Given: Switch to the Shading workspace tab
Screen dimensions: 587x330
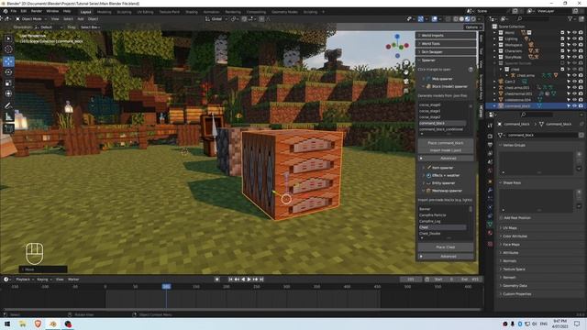Looking at the screenshot, I should (192, 12).
